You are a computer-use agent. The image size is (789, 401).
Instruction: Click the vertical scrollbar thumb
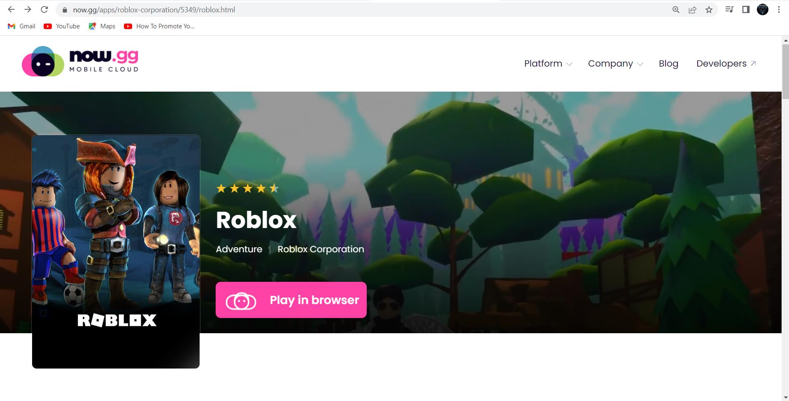pos(785,71)
